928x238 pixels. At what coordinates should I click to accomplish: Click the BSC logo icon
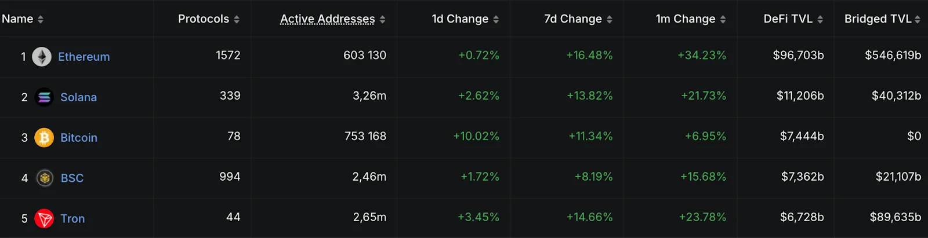(x=45, y=178)
